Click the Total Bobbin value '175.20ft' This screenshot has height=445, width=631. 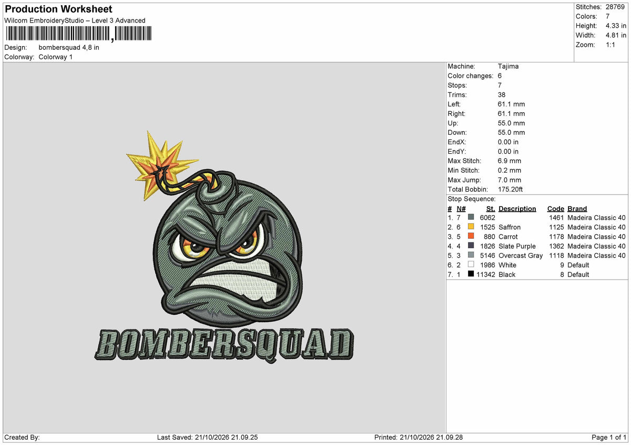click(x=510, y=189)
